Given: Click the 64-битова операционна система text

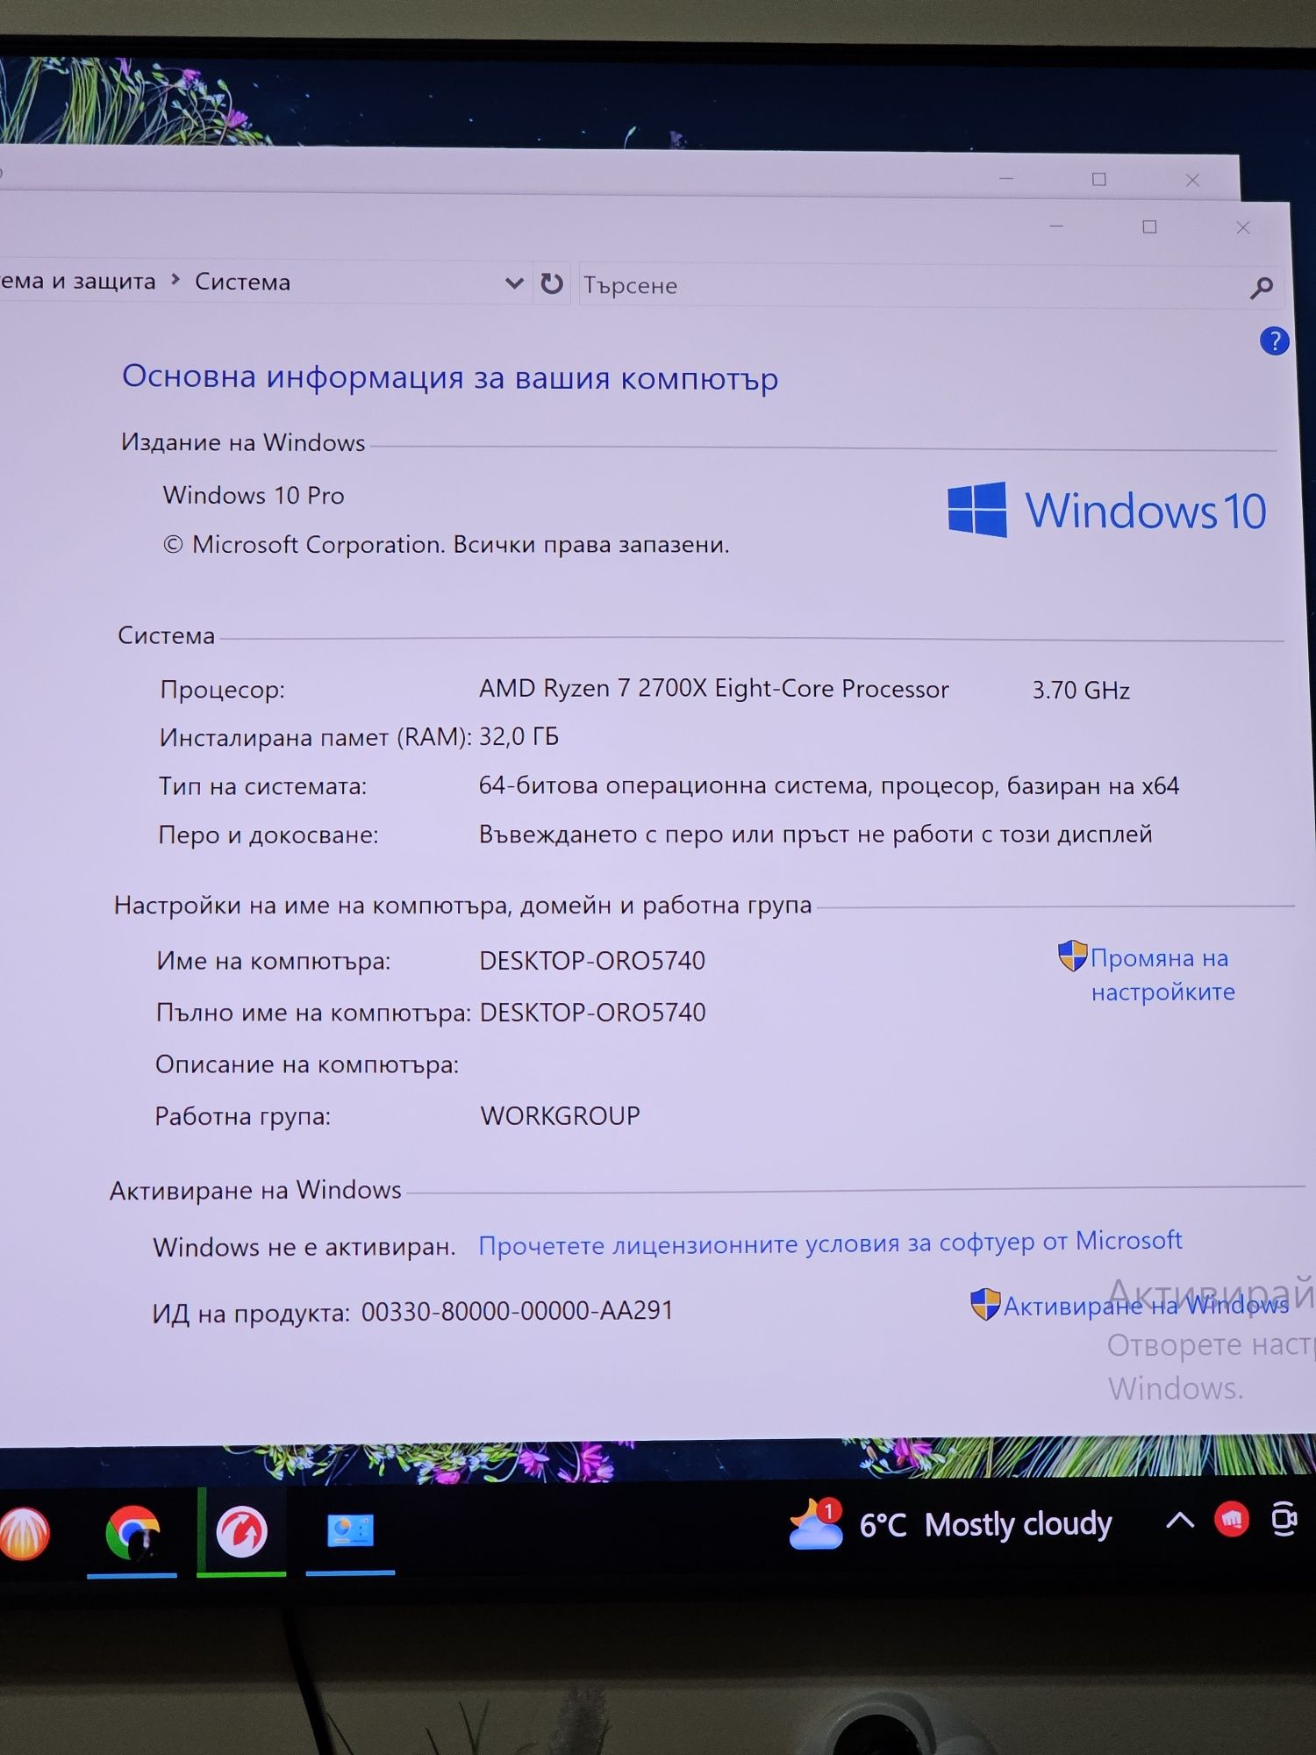Looking at the screenshot, I should 828,785.
